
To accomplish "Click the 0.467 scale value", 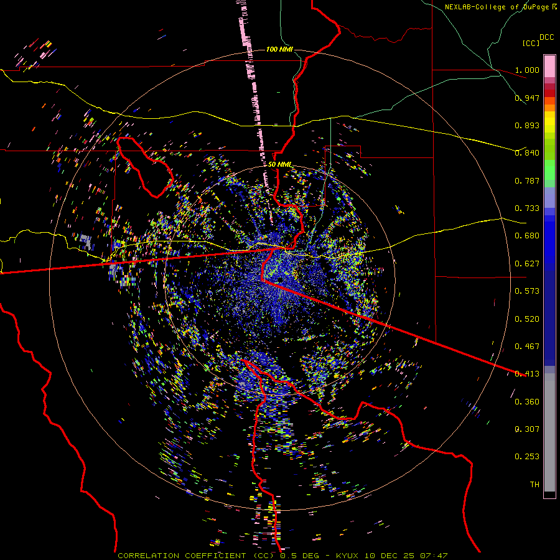I will click(527, 347).
